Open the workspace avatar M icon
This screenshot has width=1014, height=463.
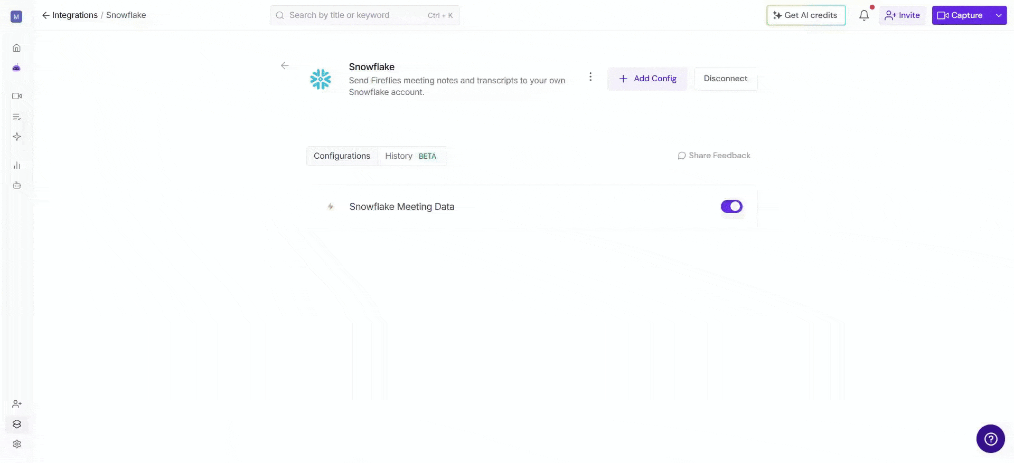[16, 17]
